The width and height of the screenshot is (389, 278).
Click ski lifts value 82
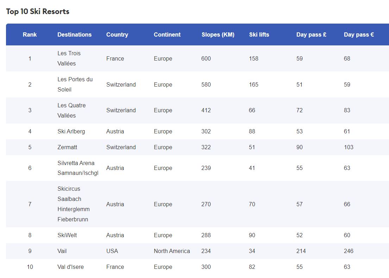pos(252,267)
